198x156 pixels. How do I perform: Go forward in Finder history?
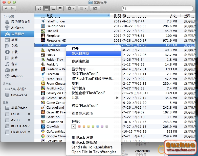[x=12, y=8]
